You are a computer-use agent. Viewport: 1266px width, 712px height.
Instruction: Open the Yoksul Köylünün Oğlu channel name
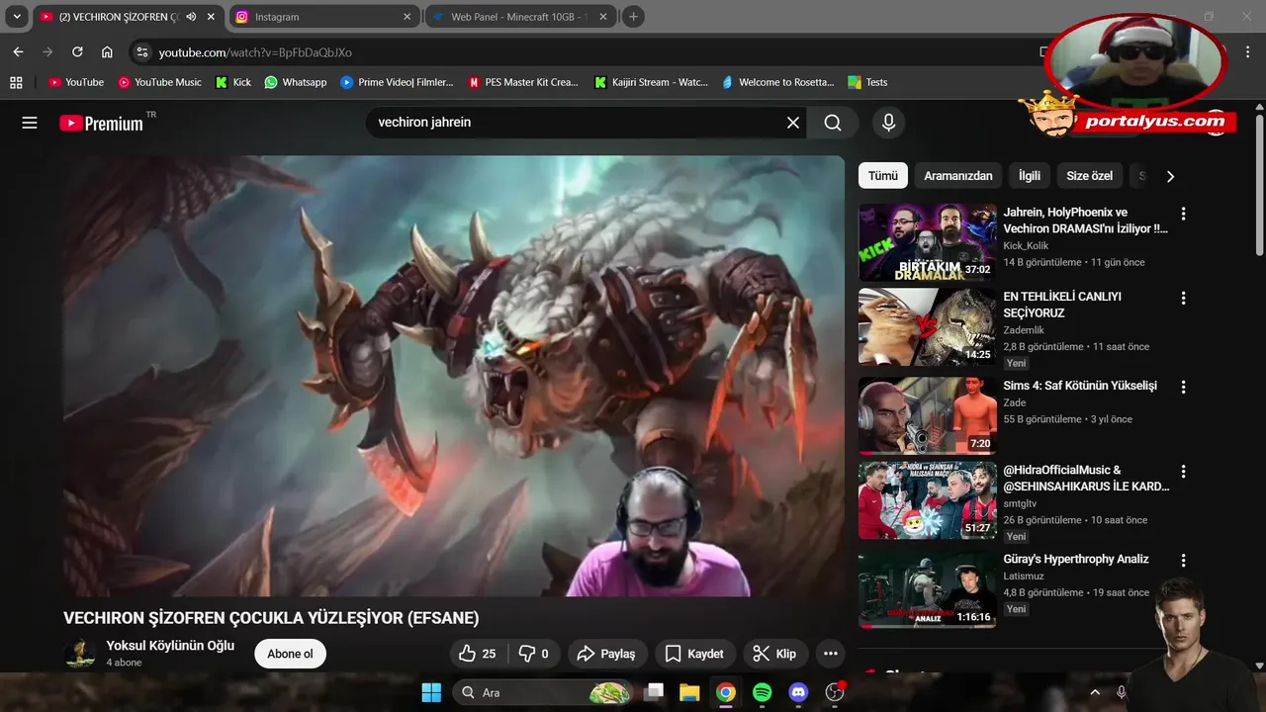click(170, 646)
